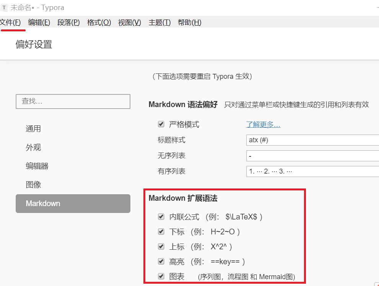Toggle the 高亮 highlight checkbox
The image size is (379, 286).
coord(161,262)
